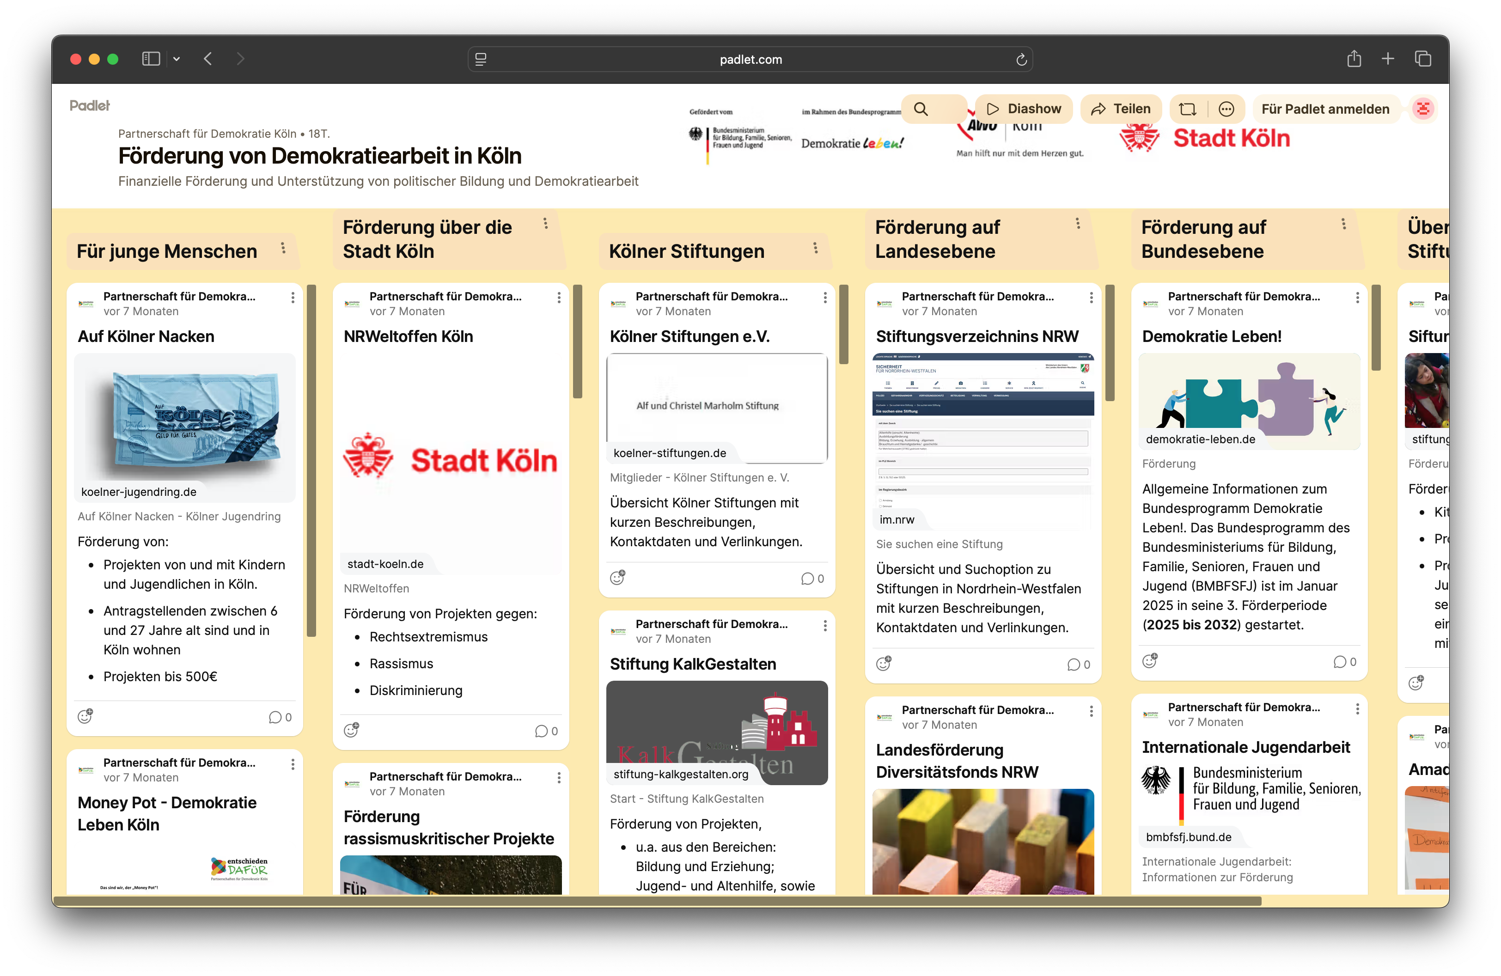Open post menu on Kölner Stiftungen e.V. card

[825, 298]
